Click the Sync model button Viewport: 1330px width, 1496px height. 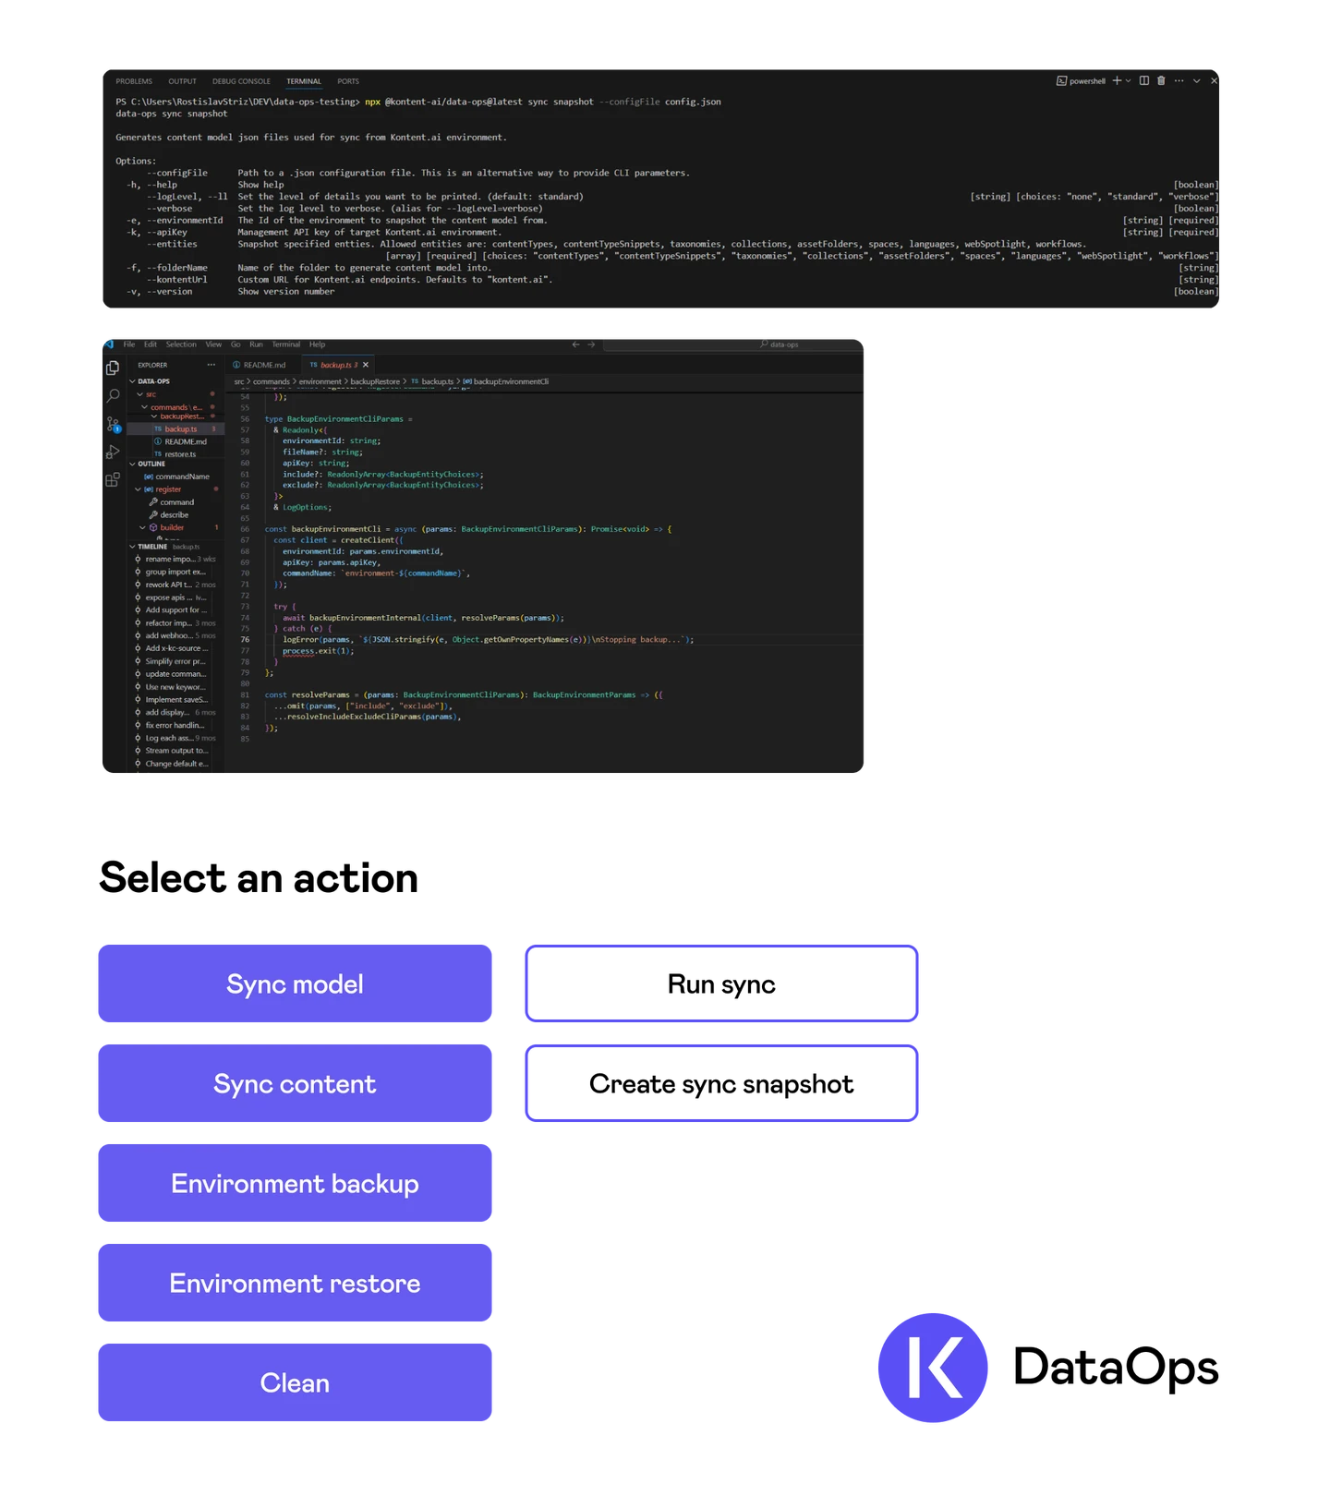pos(295,984)
